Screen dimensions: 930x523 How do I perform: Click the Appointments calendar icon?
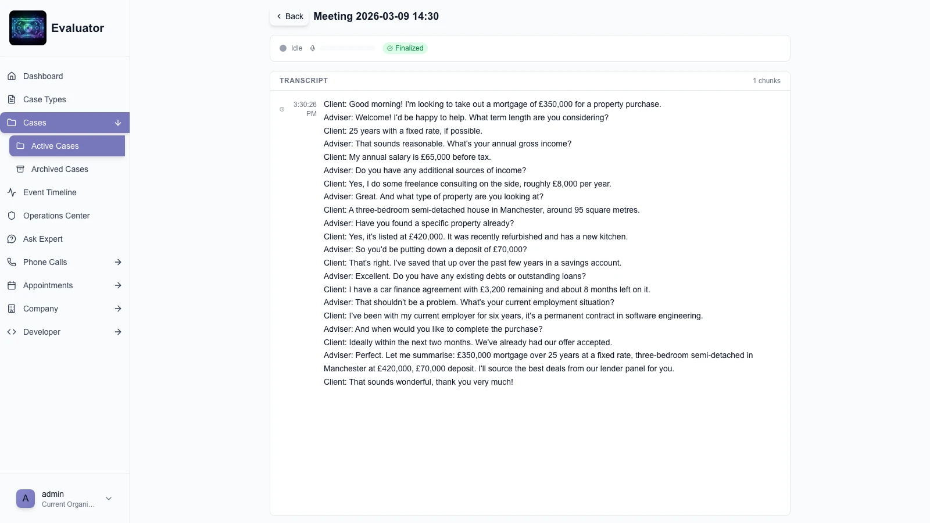tap(12, 285)
